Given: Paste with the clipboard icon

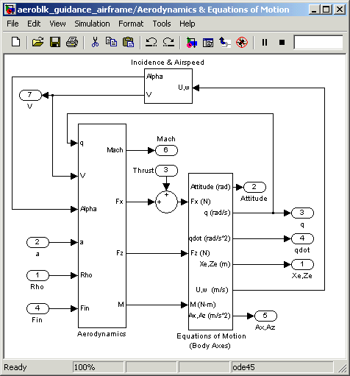Looking at the screenshot, I should click(x=129, y=42).
